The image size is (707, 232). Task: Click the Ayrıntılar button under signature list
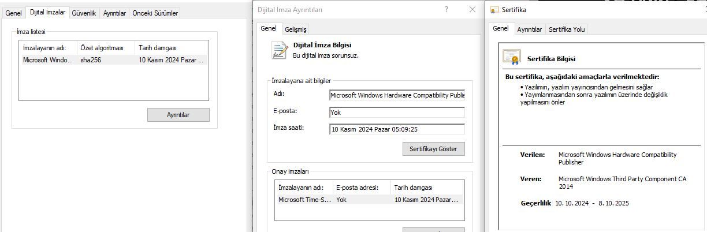[x=178, y=115]
